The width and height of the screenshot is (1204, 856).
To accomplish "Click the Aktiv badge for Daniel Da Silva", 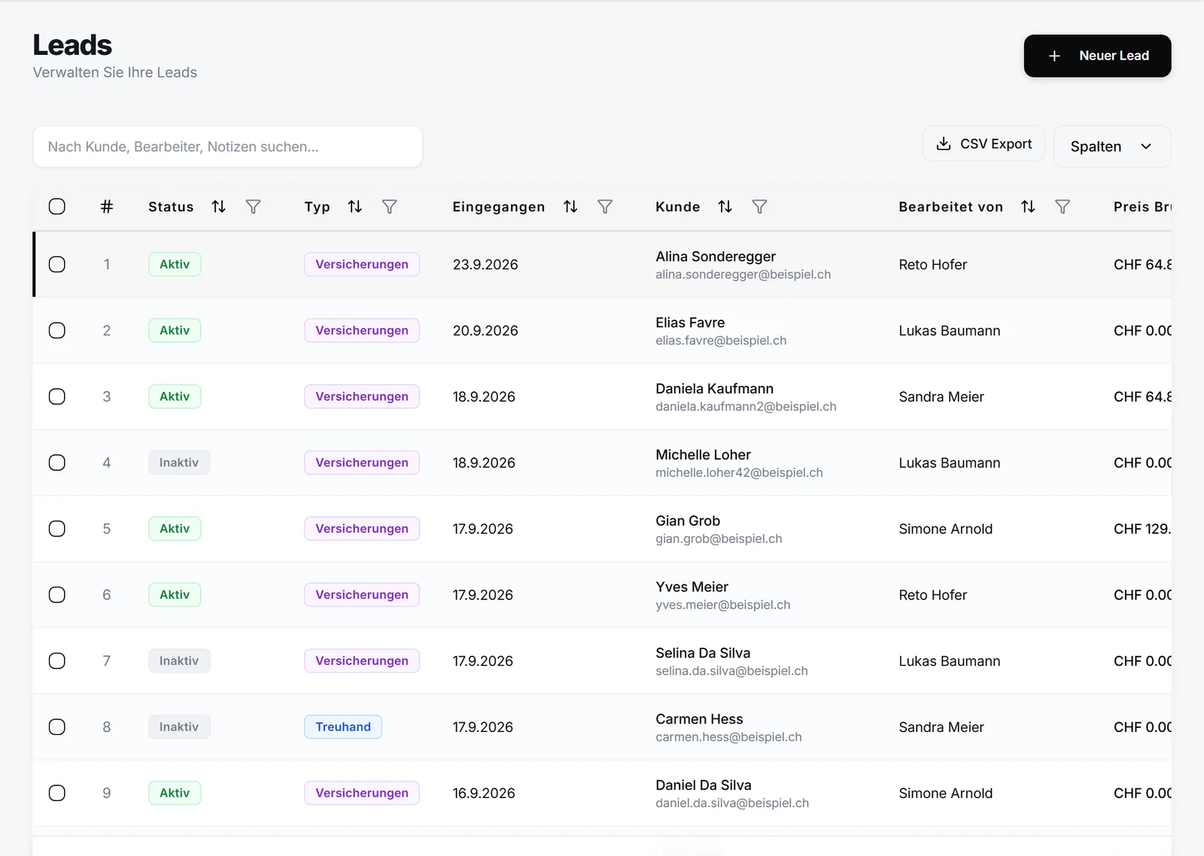I will point(175,794).
